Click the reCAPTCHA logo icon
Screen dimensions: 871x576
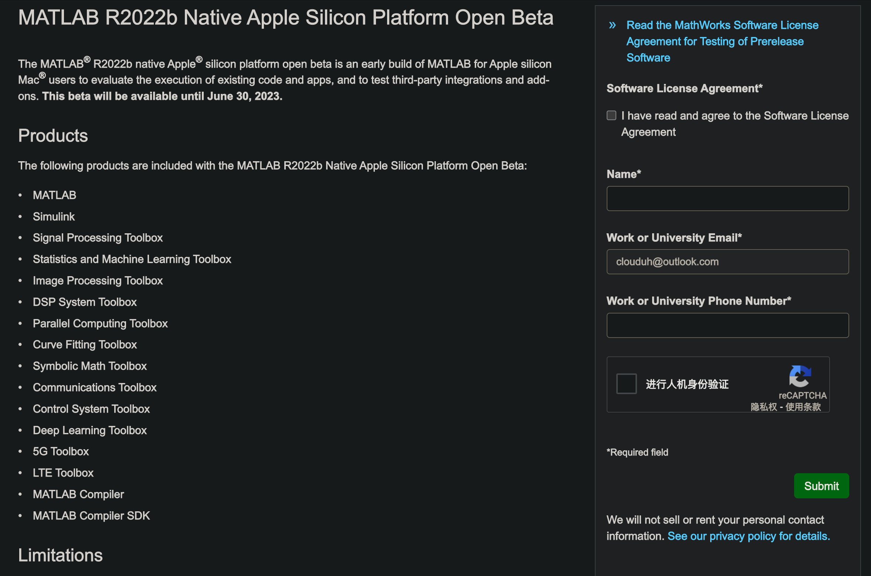pos(800,376)
